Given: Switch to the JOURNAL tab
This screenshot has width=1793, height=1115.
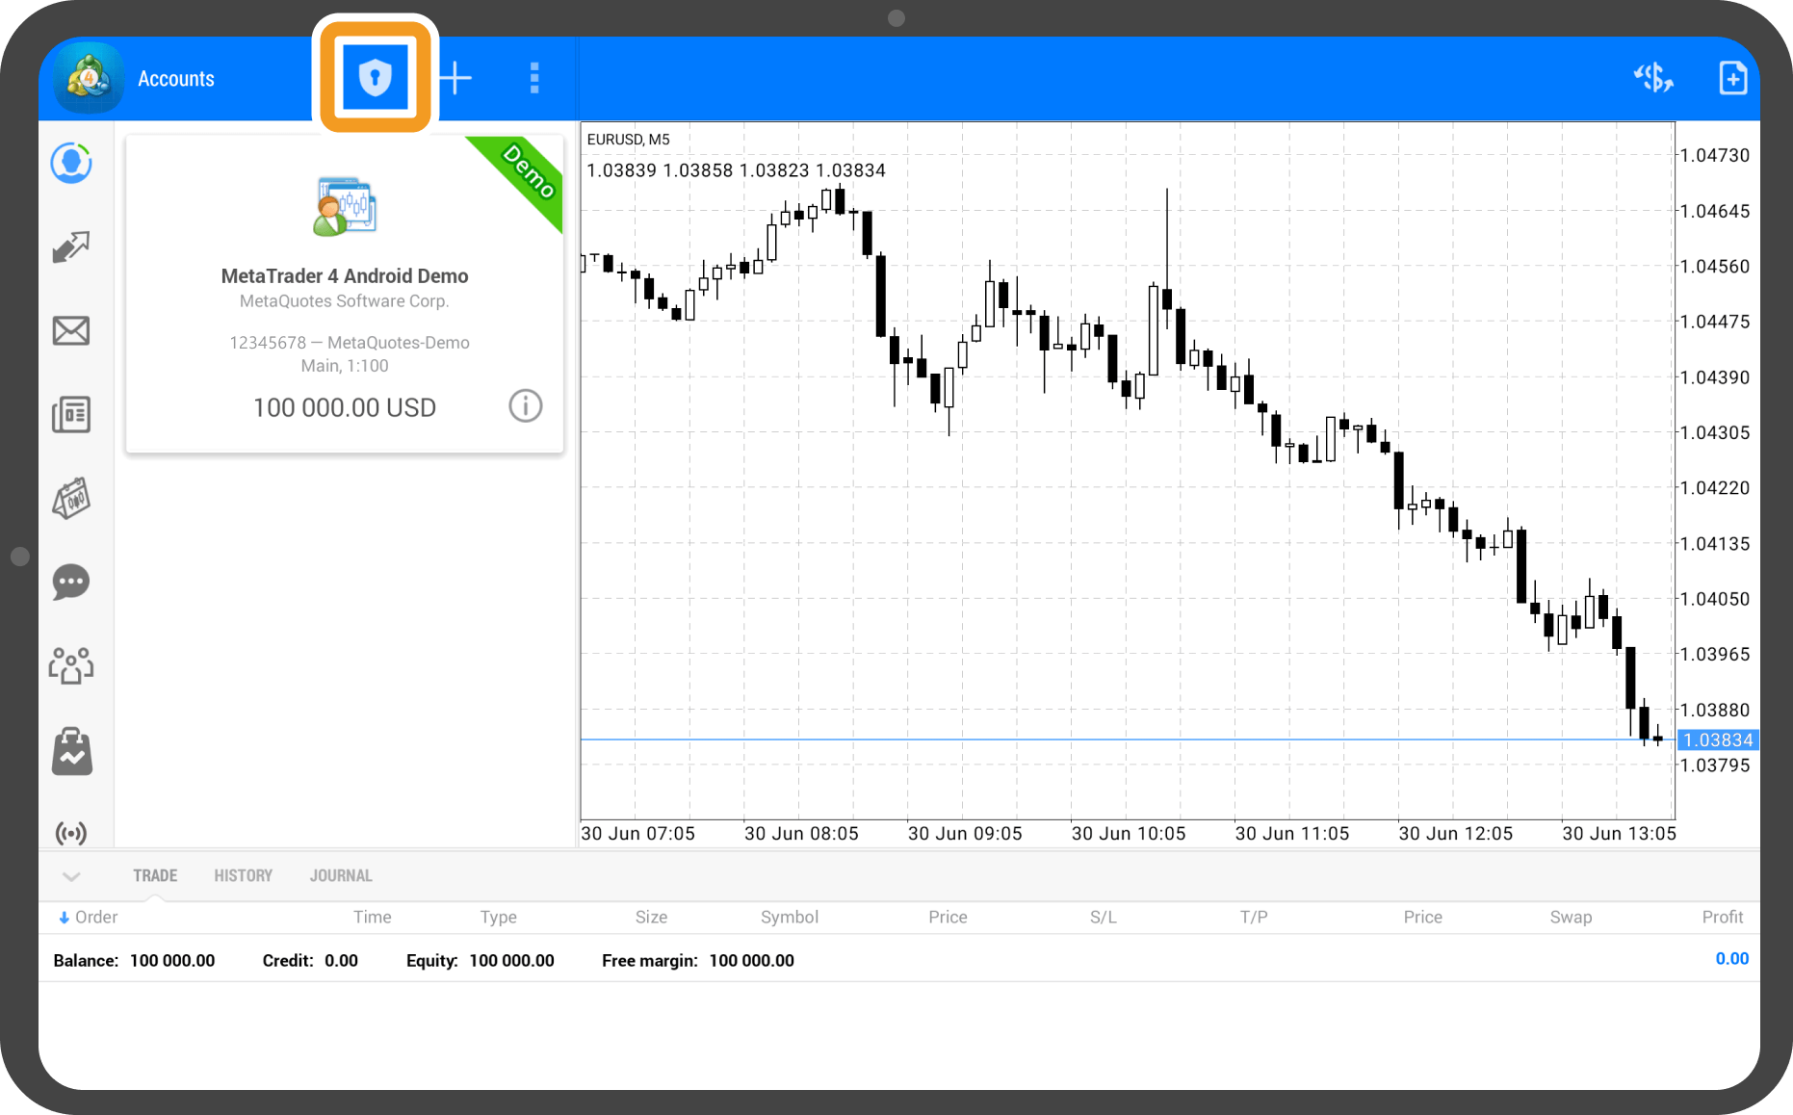Looking at the screenshot, I should point(341,876).
